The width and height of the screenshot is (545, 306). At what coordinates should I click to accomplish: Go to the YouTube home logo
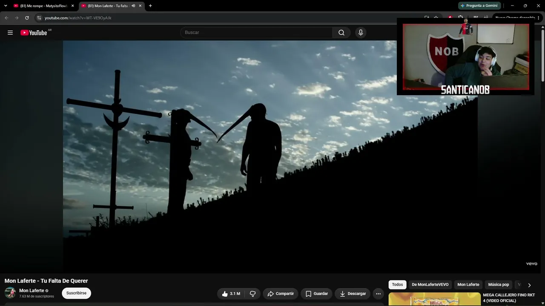point(34,33)
